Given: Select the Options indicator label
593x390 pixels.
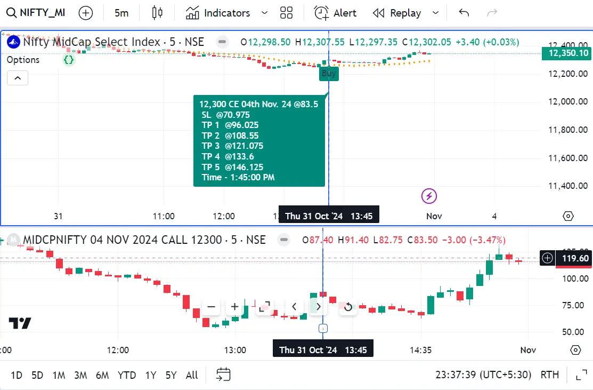Looking at the screenshot, I should click(x=23, y=60).
